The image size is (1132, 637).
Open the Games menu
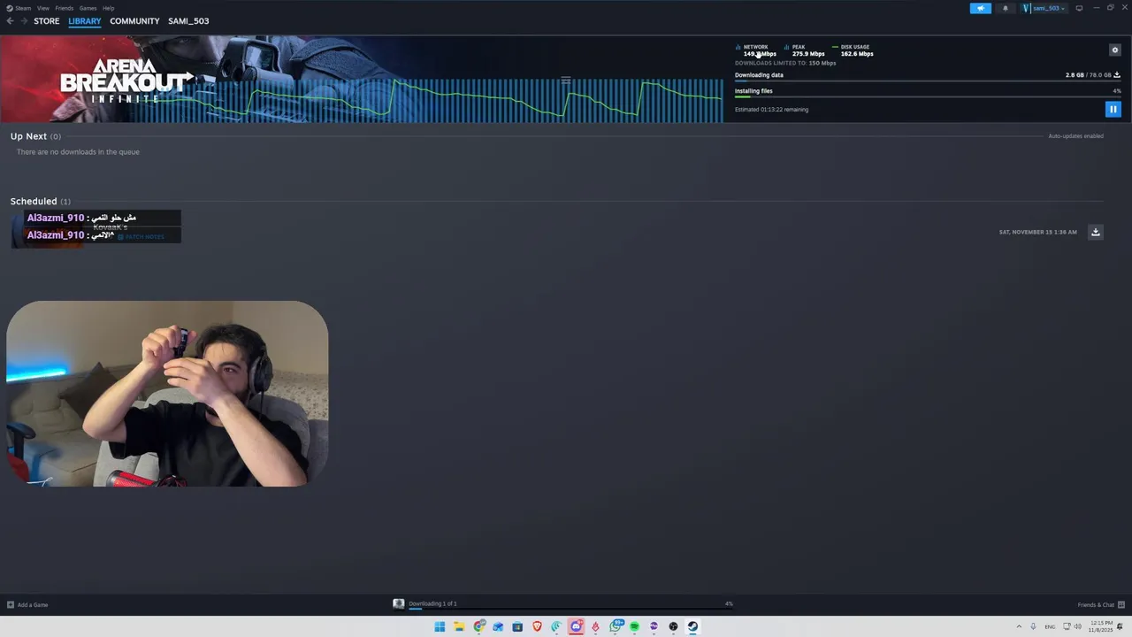(x=88, y=8)
